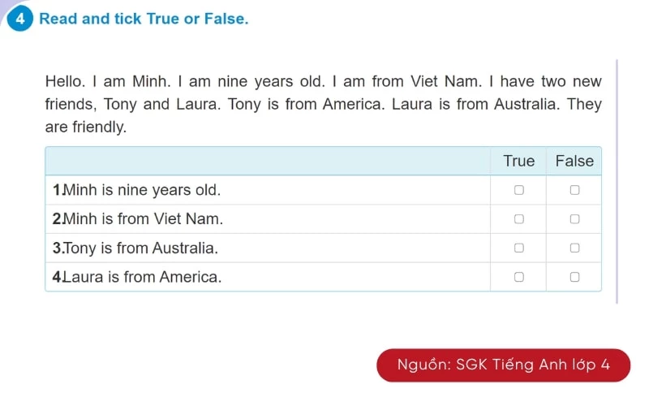Click the empty first table header cell
This screenshot has height=406, width=649.
pyautogui.click(x=268, y=161)
